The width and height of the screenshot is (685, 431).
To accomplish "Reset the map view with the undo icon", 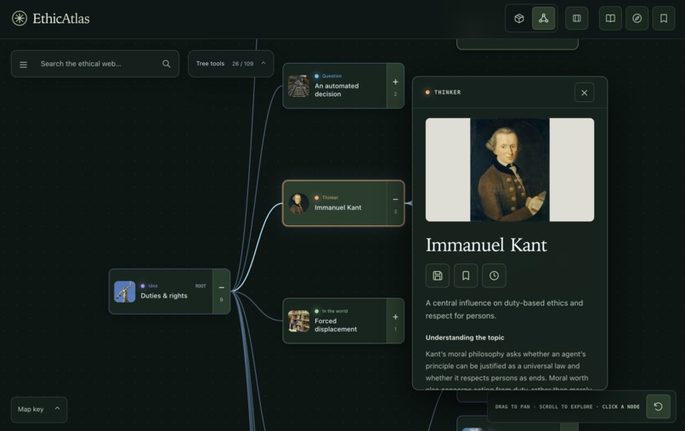I will (658, 406).
